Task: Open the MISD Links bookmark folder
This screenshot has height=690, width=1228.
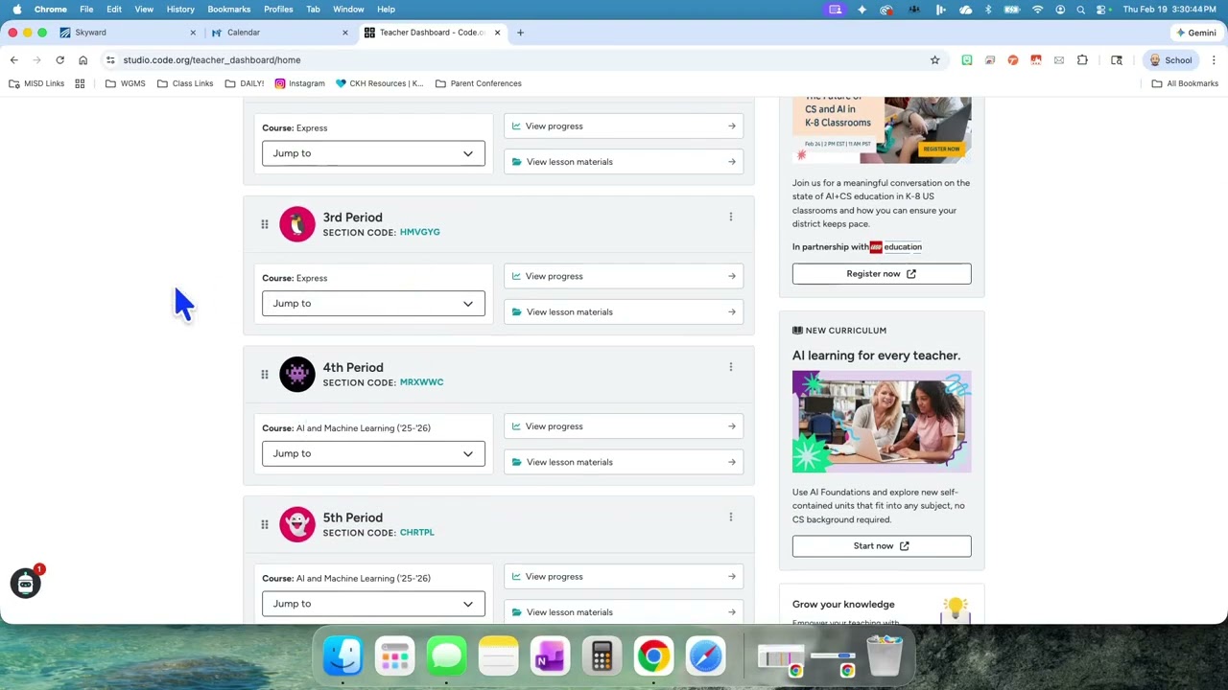Action: coord(36,83)
